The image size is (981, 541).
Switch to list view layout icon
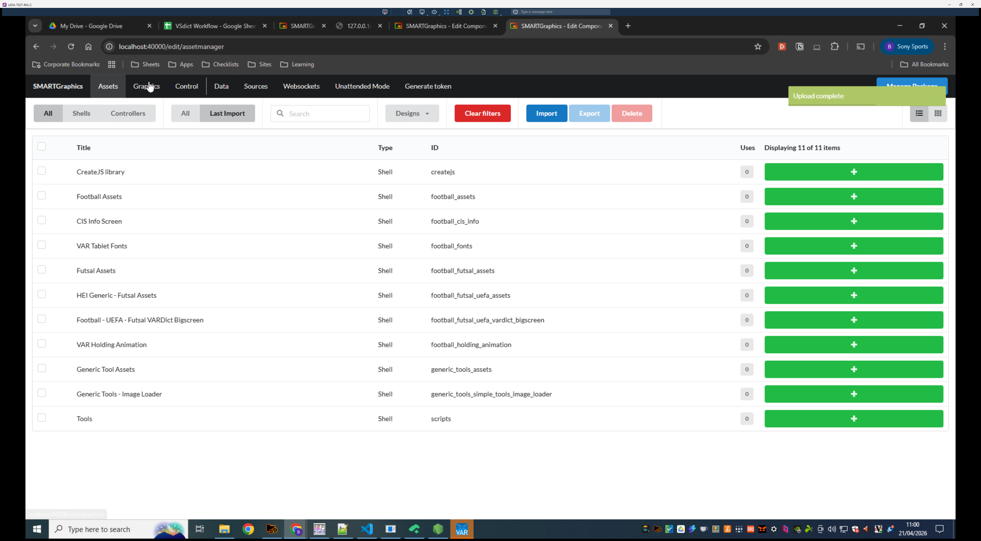[919, 113]
